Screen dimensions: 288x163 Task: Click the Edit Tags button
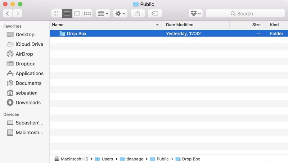point(155,14)
